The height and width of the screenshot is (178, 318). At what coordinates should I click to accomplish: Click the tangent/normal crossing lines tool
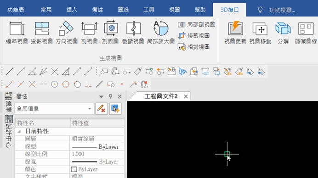click(x=55, y=72)
